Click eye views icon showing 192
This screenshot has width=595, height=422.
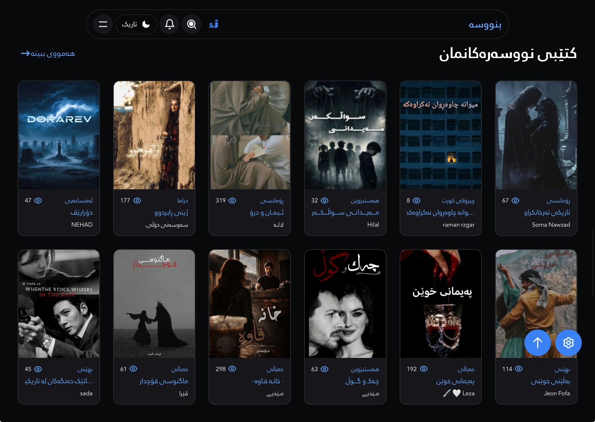424,369
